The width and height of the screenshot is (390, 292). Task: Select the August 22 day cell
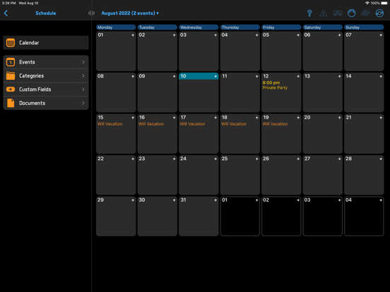(x=116, y=175)
